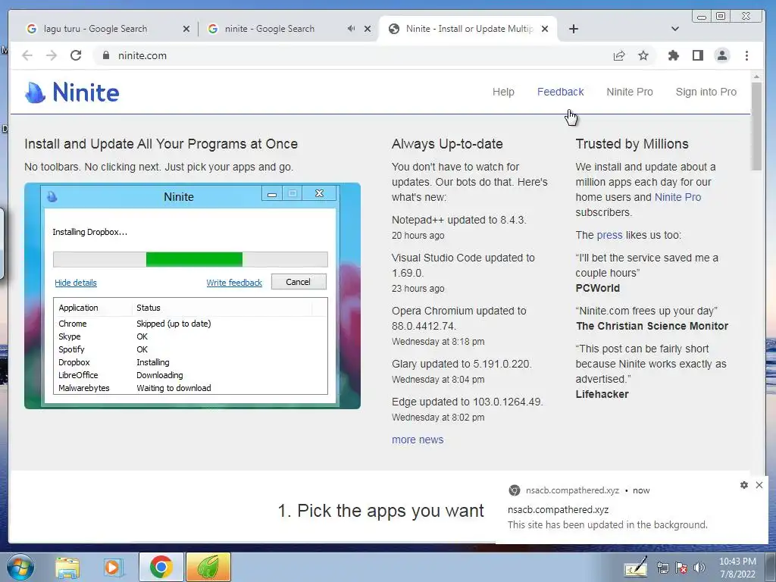This screenshot has height=582, width=776.
Task: Click 'Glary updated to 5.191.0.220.' text
Action: click(x=462, y=364)
